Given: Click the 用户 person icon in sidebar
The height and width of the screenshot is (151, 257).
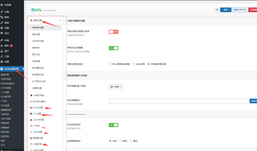Looking at the screenshot, I should (x=2, y=51).
